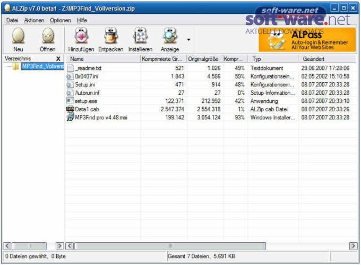
Task: Click the Neu egg toolbar icon
Action: click(18, 36)
